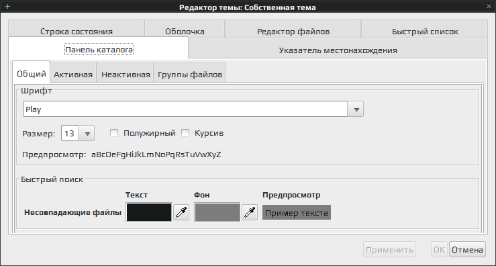Open the font family dropdown arrow
Viewport: 496px width, 266px height.
(356, 109)
